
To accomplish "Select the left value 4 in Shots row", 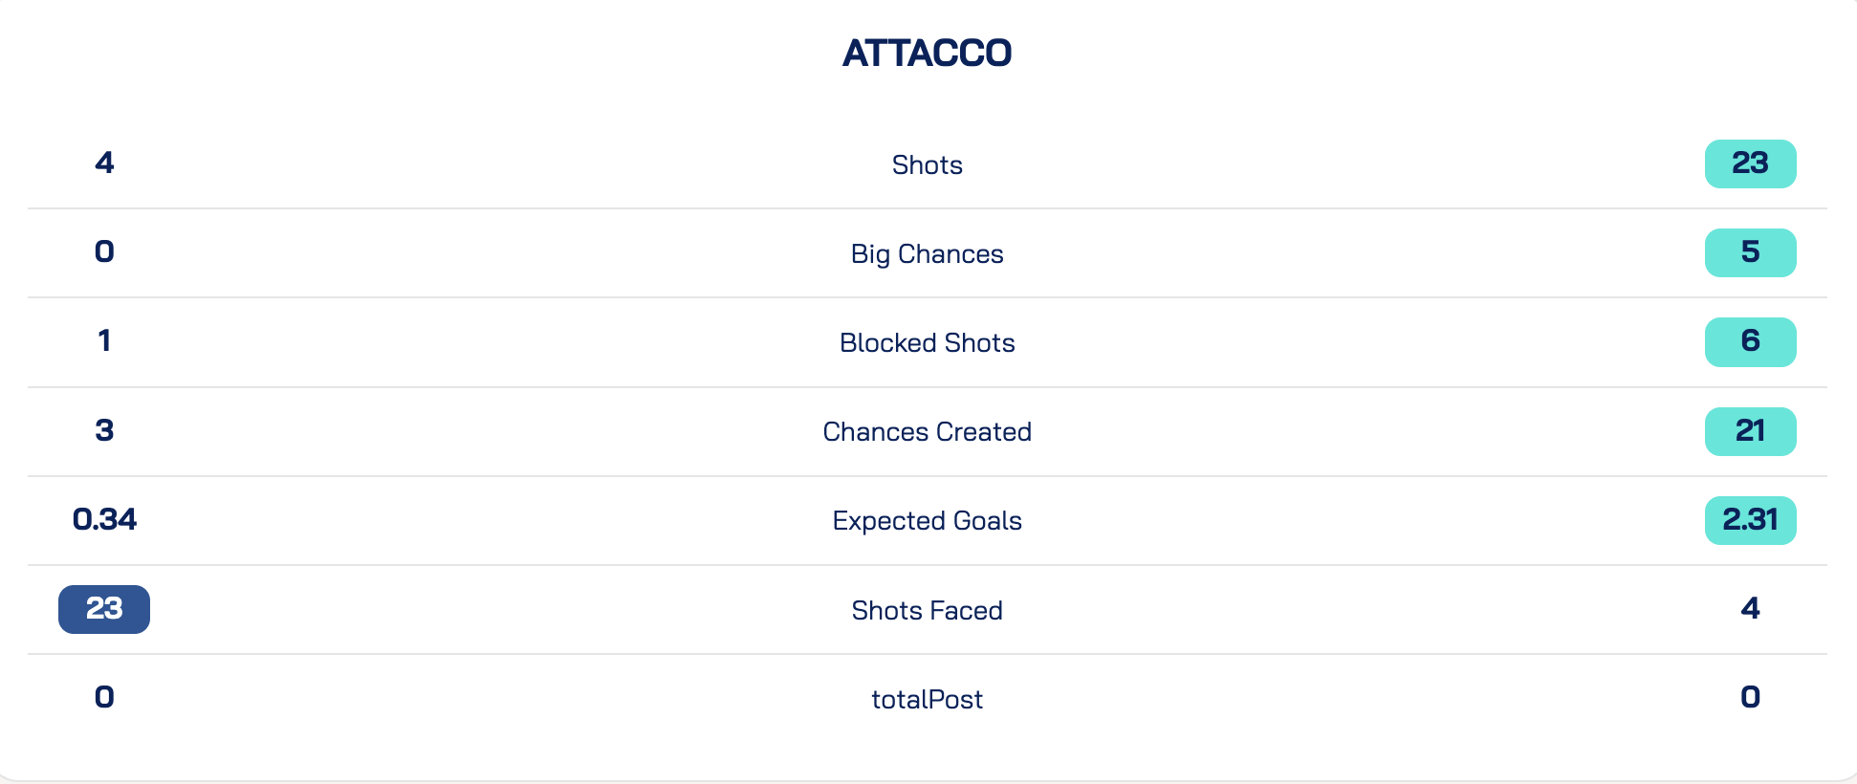I will [x=104, y=163].
